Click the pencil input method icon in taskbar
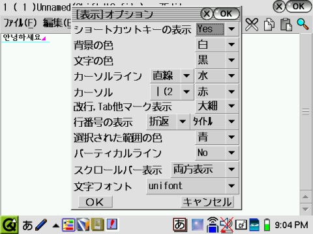 (41, 225)
